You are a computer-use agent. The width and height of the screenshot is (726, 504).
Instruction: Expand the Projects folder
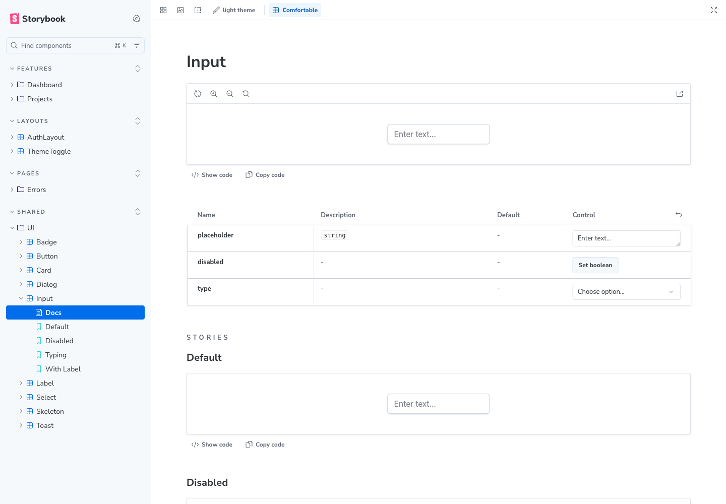pyautogui.click(x=75, y=99)
